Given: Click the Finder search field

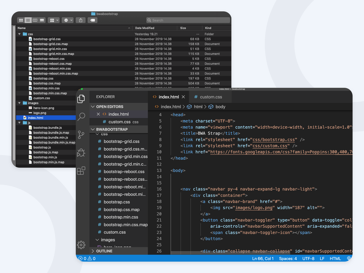Looking at the screenshot, I should (x=188, y=20).
